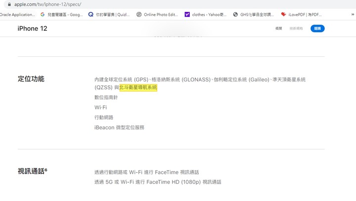Click the Google icon bookmark
This screenshot has width=356, height=201.
pos(43,14)
